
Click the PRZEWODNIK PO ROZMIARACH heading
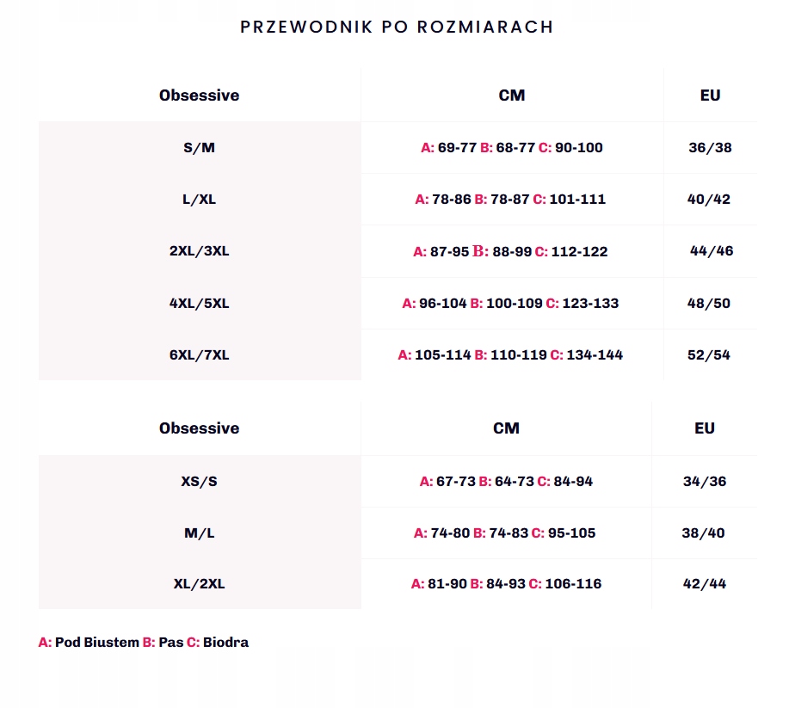397,27
